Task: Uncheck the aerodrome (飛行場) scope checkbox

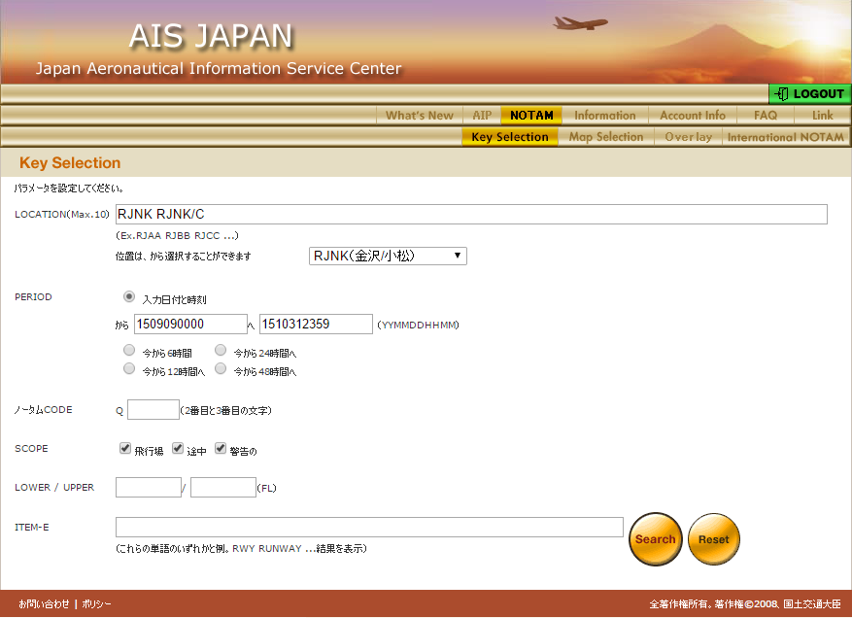Action: tap(125, 448)
